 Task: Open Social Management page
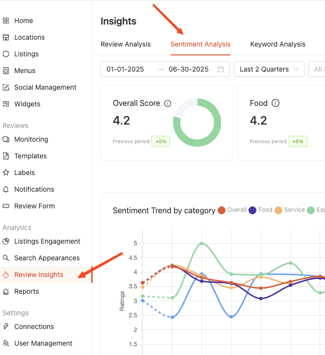[x=45, y=87]
